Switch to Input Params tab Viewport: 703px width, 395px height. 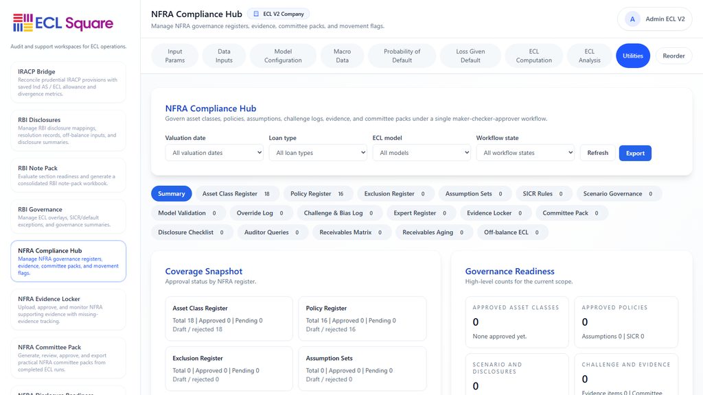click(x=175, y=56)
